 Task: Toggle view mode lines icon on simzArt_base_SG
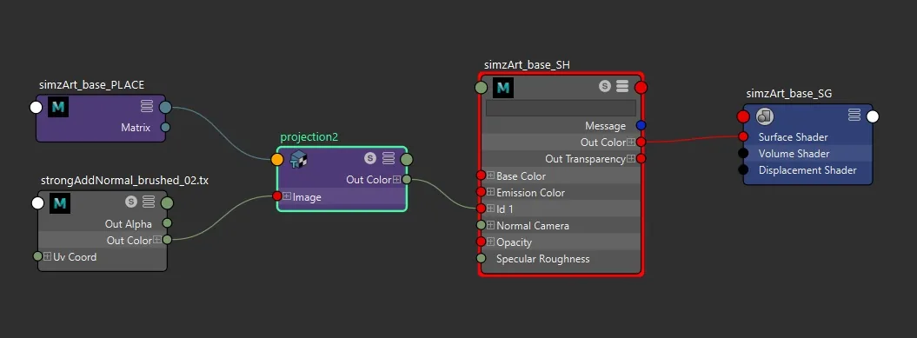[854, 116]
